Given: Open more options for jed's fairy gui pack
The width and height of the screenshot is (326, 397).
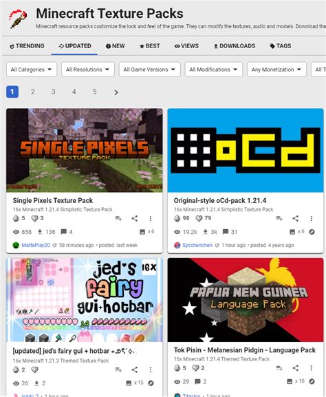Looking at the screenshot, I should (151, 369).
